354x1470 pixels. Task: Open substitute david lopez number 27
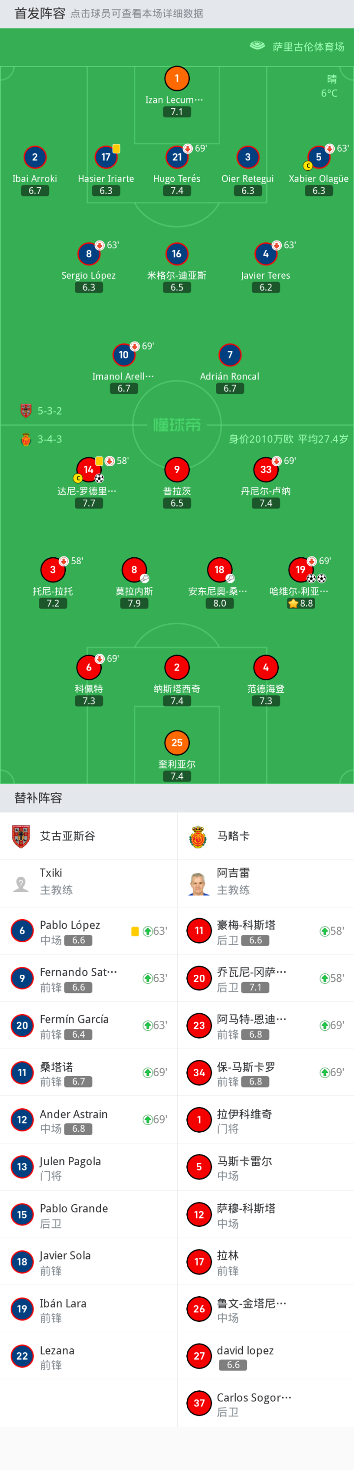click(x=265, y=1356)
